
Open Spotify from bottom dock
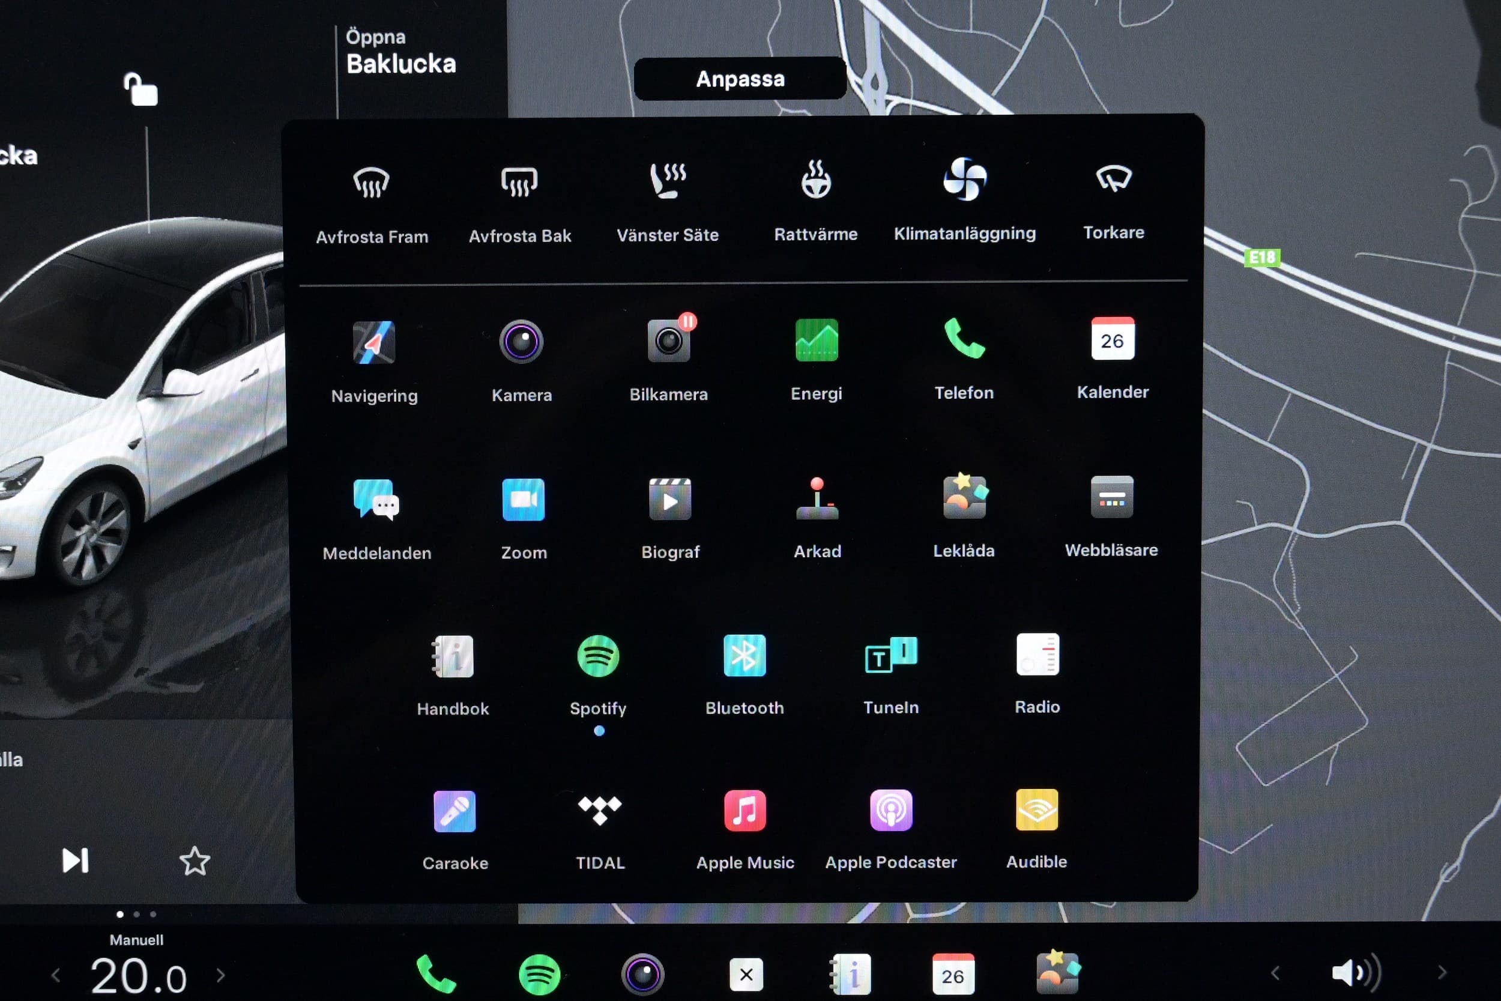point(540,974)
